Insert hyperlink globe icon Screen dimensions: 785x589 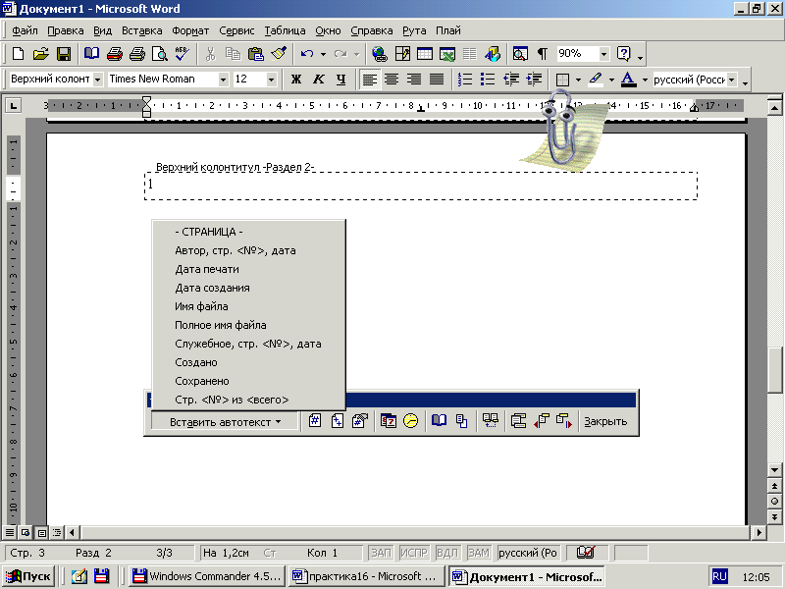(x=379, y=54)
